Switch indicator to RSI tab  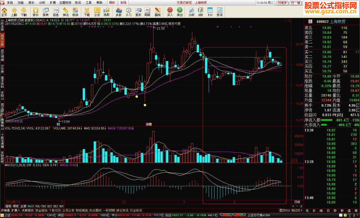[x=49, y=206]
